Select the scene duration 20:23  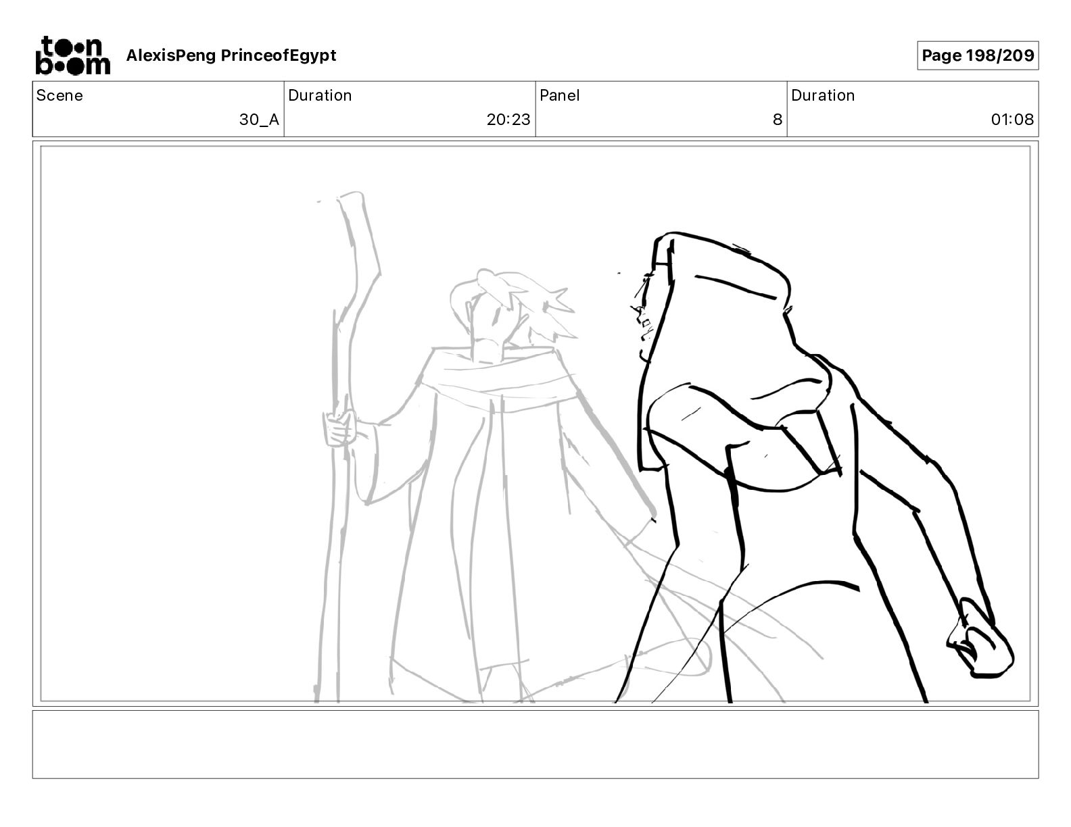[x=508, y=120]
